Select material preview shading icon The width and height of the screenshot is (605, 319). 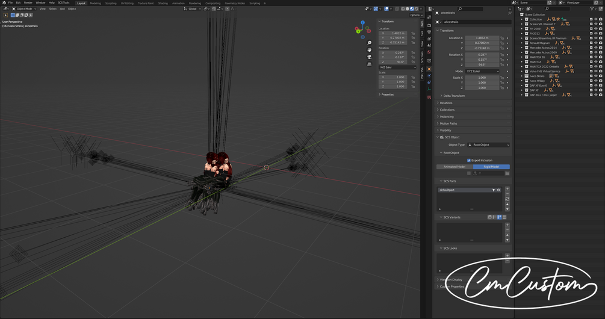(x=412, y=8)
